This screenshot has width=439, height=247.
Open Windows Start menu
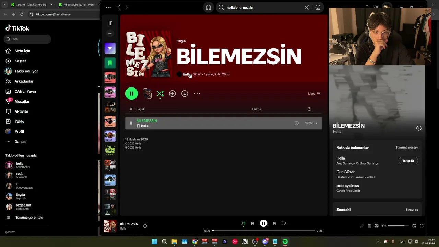[154, 242]
